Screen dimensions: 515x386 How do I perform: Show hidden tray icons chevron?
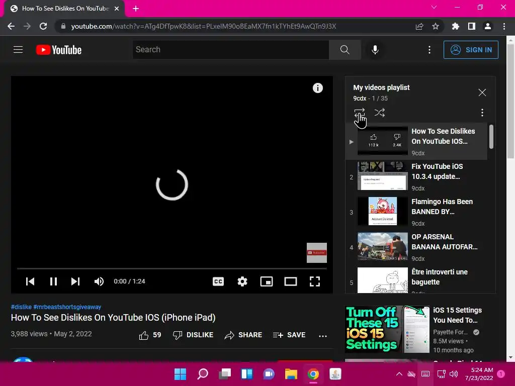[x=399, y=374]
